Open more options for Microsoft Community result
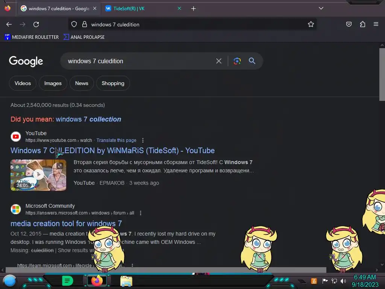 tap(141, 213)
